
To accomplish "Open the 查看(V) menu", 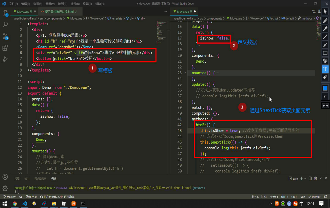I will 50,4.
